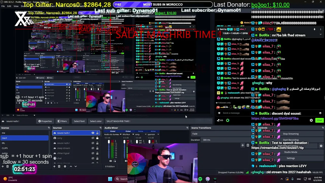Open Filters for the selected source
The width and height of the screenshot is (325, 183).
62,121
